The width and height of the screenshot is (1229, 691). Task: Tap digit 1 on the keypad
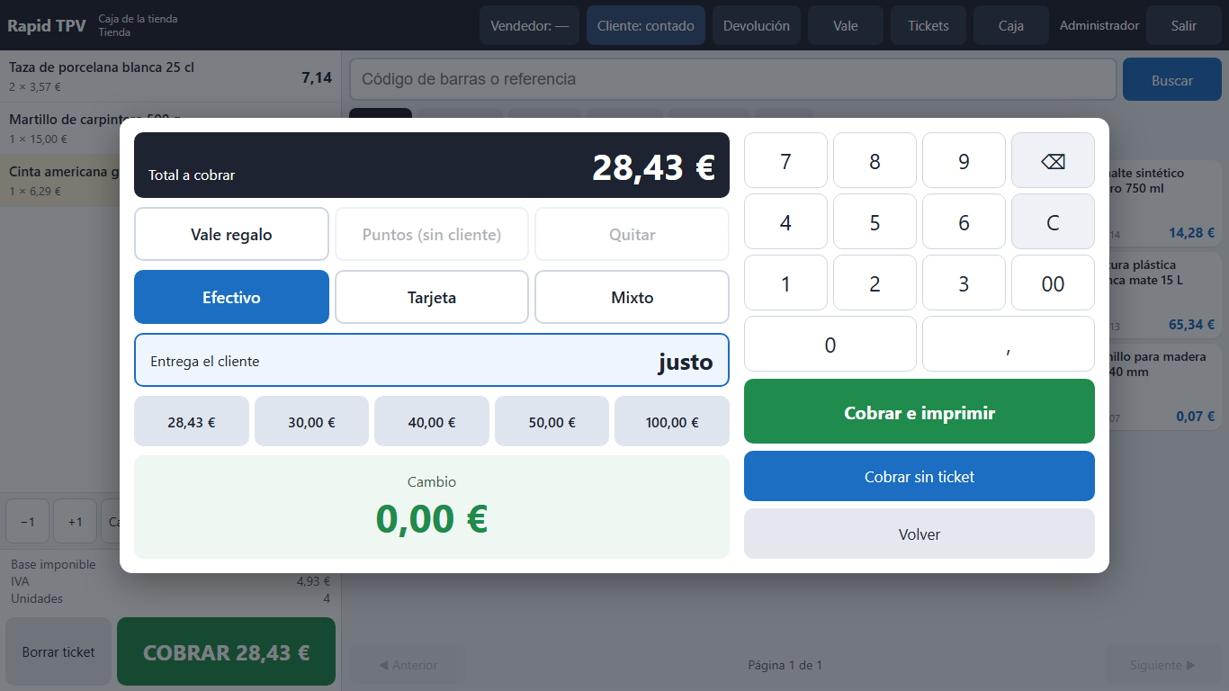click(x=785, y=283)
